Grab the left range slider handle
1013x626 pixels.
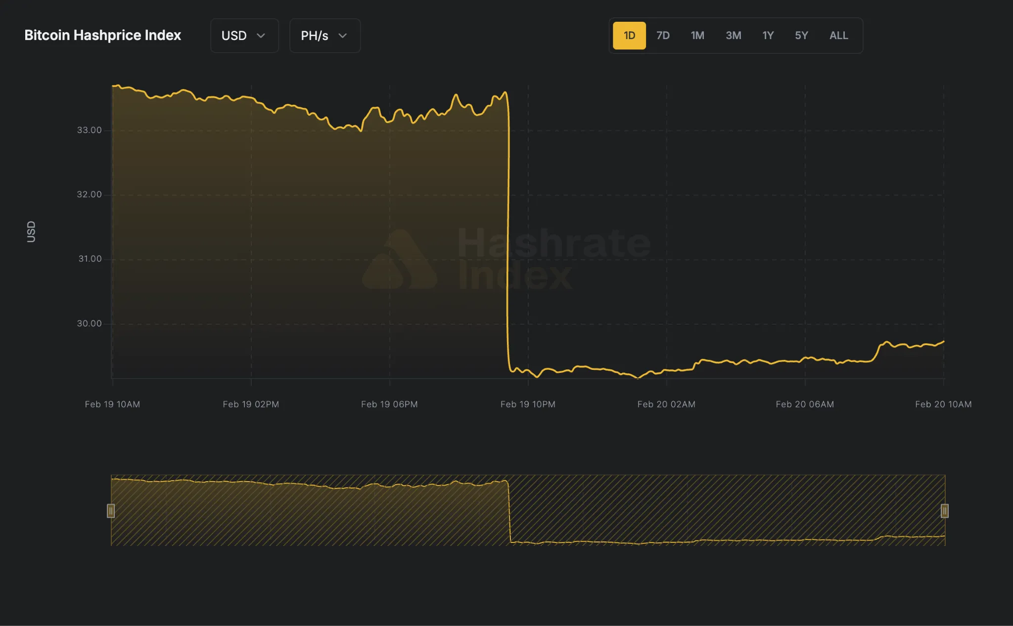[111, 511]
